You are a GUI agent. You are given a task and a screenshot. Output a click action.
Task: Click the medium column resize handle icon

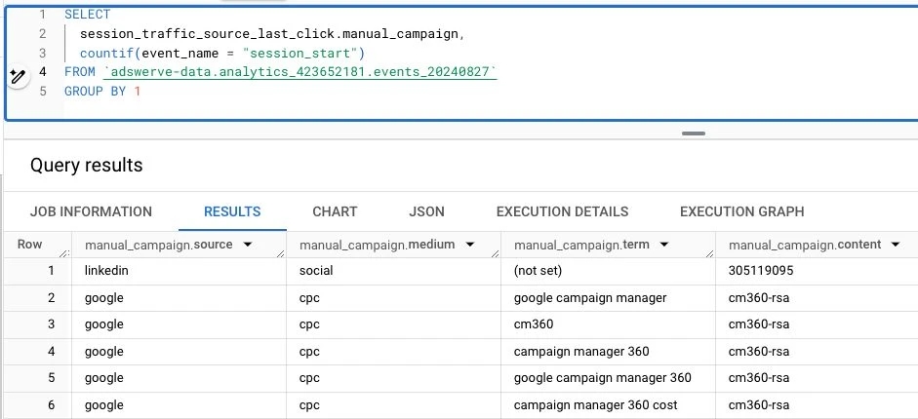coord(495,253)
